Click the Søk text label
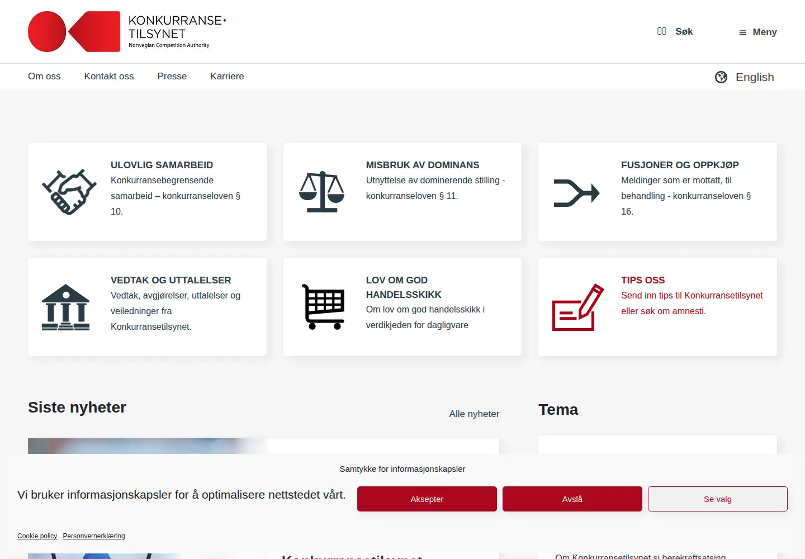805x559 pixels. tap(684, 32)
